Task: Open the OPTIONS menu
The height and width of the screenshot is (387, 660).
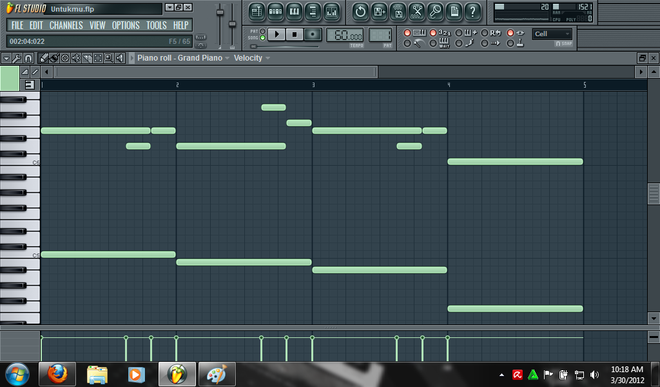Action: click(x=126, y=25)
